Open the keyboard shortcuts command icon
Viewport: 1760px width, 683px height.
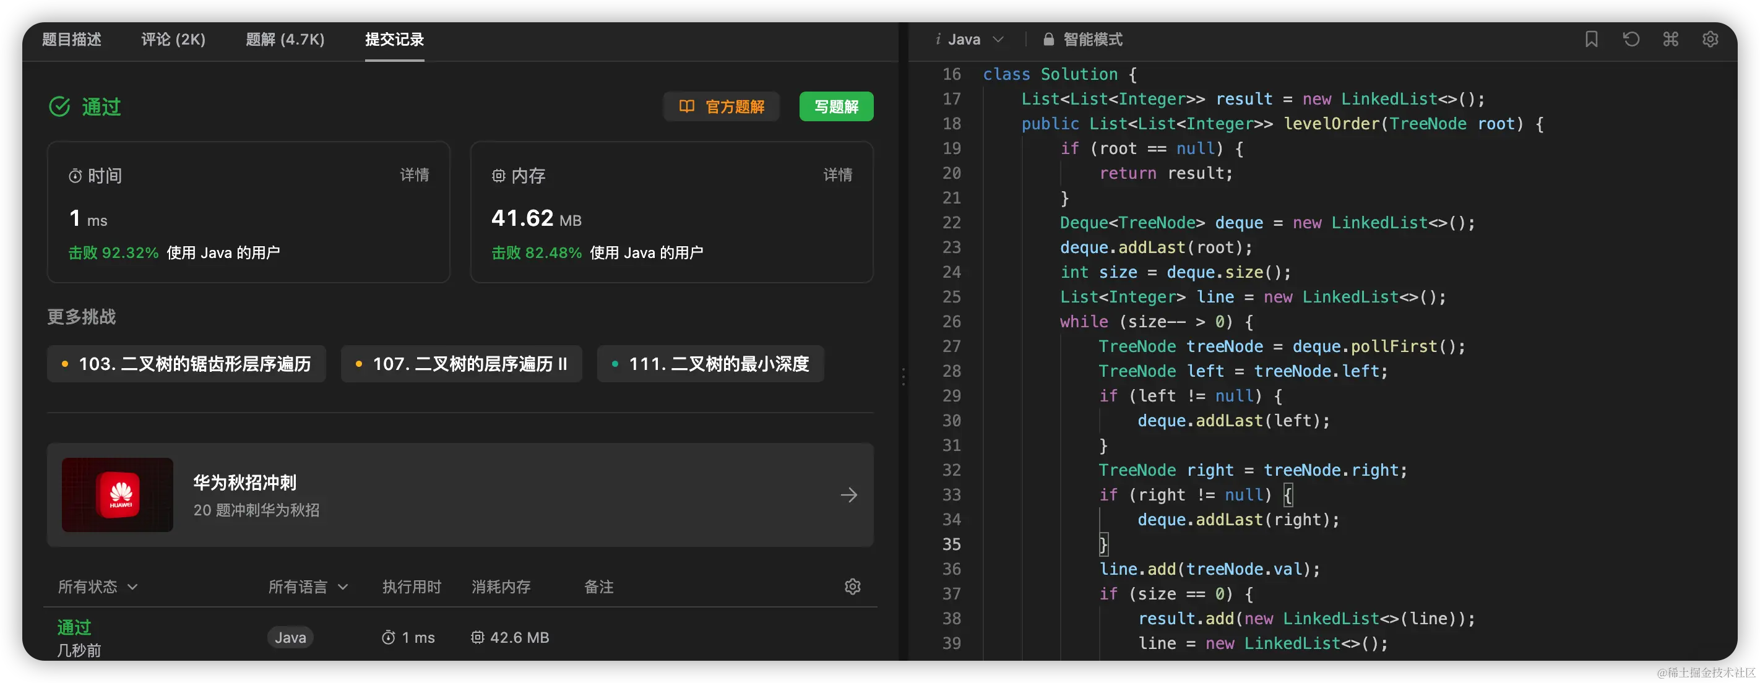1670,40
